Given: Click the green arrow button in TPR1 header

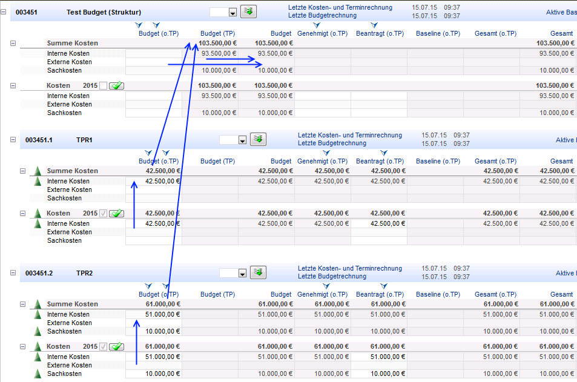Looking at the screenshot, I should tap(259, 139).
